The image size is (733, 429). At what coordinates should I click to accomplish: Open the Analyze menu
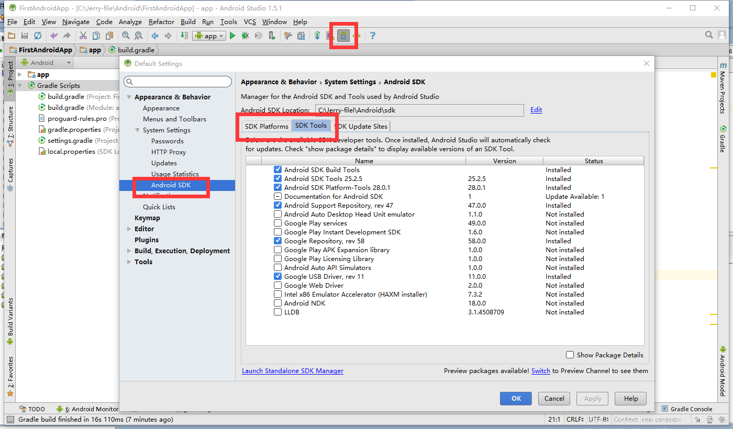130,22
